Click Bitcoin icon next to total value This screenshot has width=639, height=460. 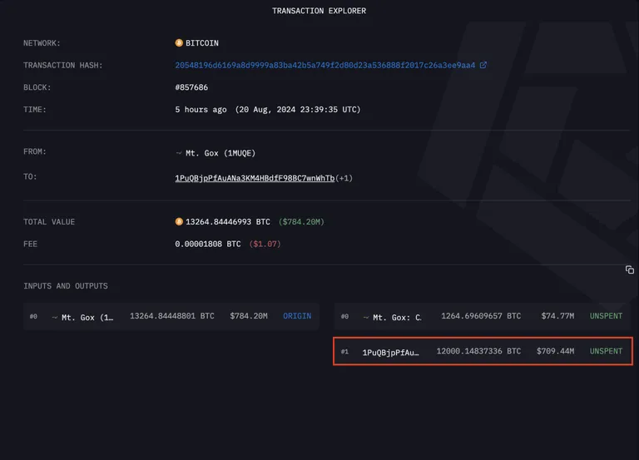click(x=179, y=221)
